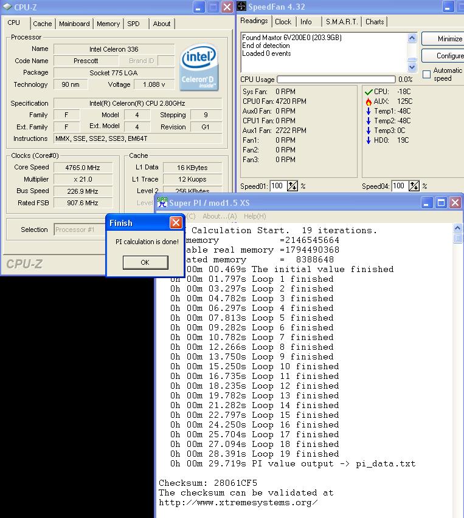Click the SpeedFan title bar fan icon
464x518 pixels.
(242, 6)
